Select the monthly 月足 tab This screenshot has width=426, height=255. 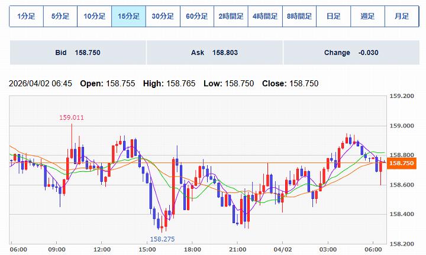402,17
